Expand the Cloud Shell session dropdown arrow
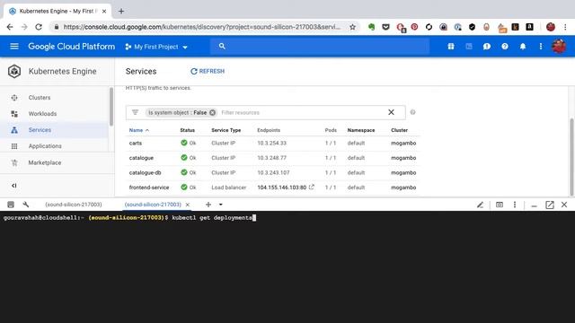 221,205
